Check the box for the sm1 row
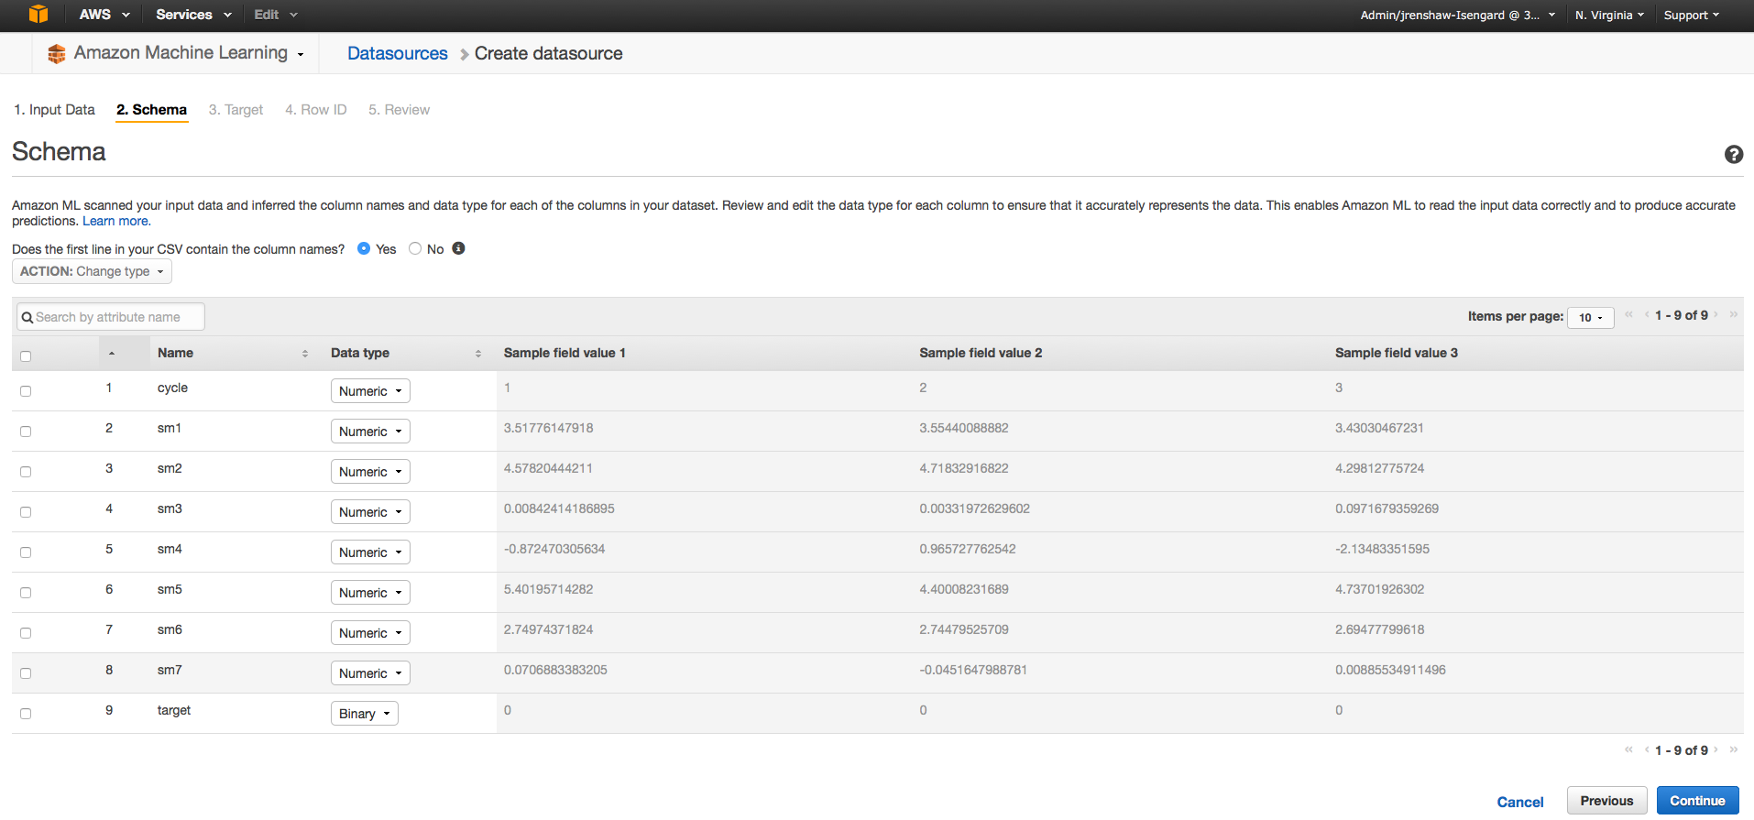Viewport: 1754px width, 820px height. 26,432
